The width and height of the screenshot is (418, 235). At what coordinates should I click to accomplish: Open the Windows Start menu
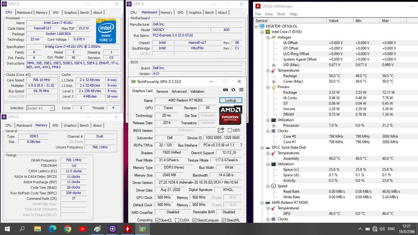point(7,229)
